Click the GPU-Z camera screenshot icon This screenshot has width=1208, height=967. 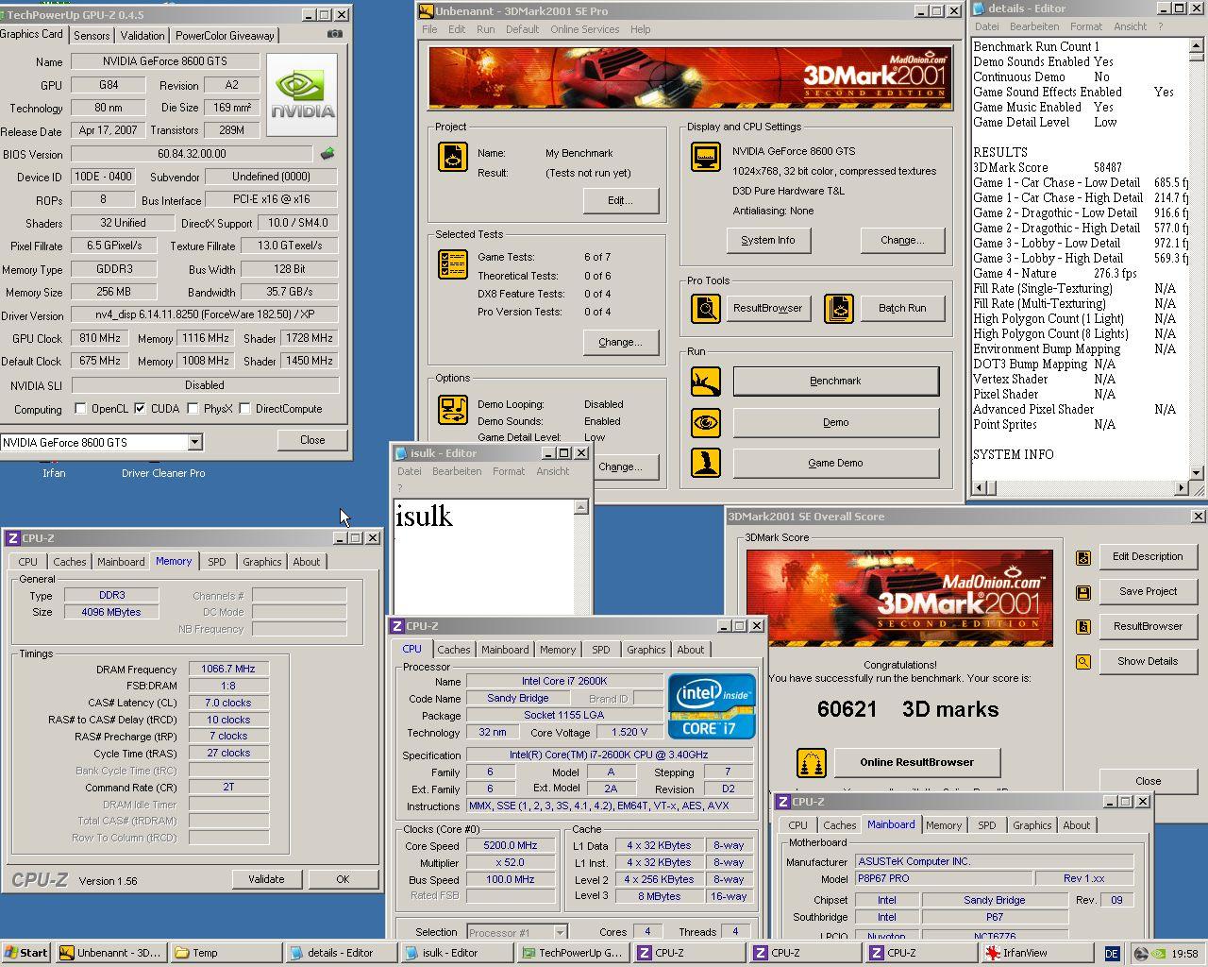click(x=335, y=34)
